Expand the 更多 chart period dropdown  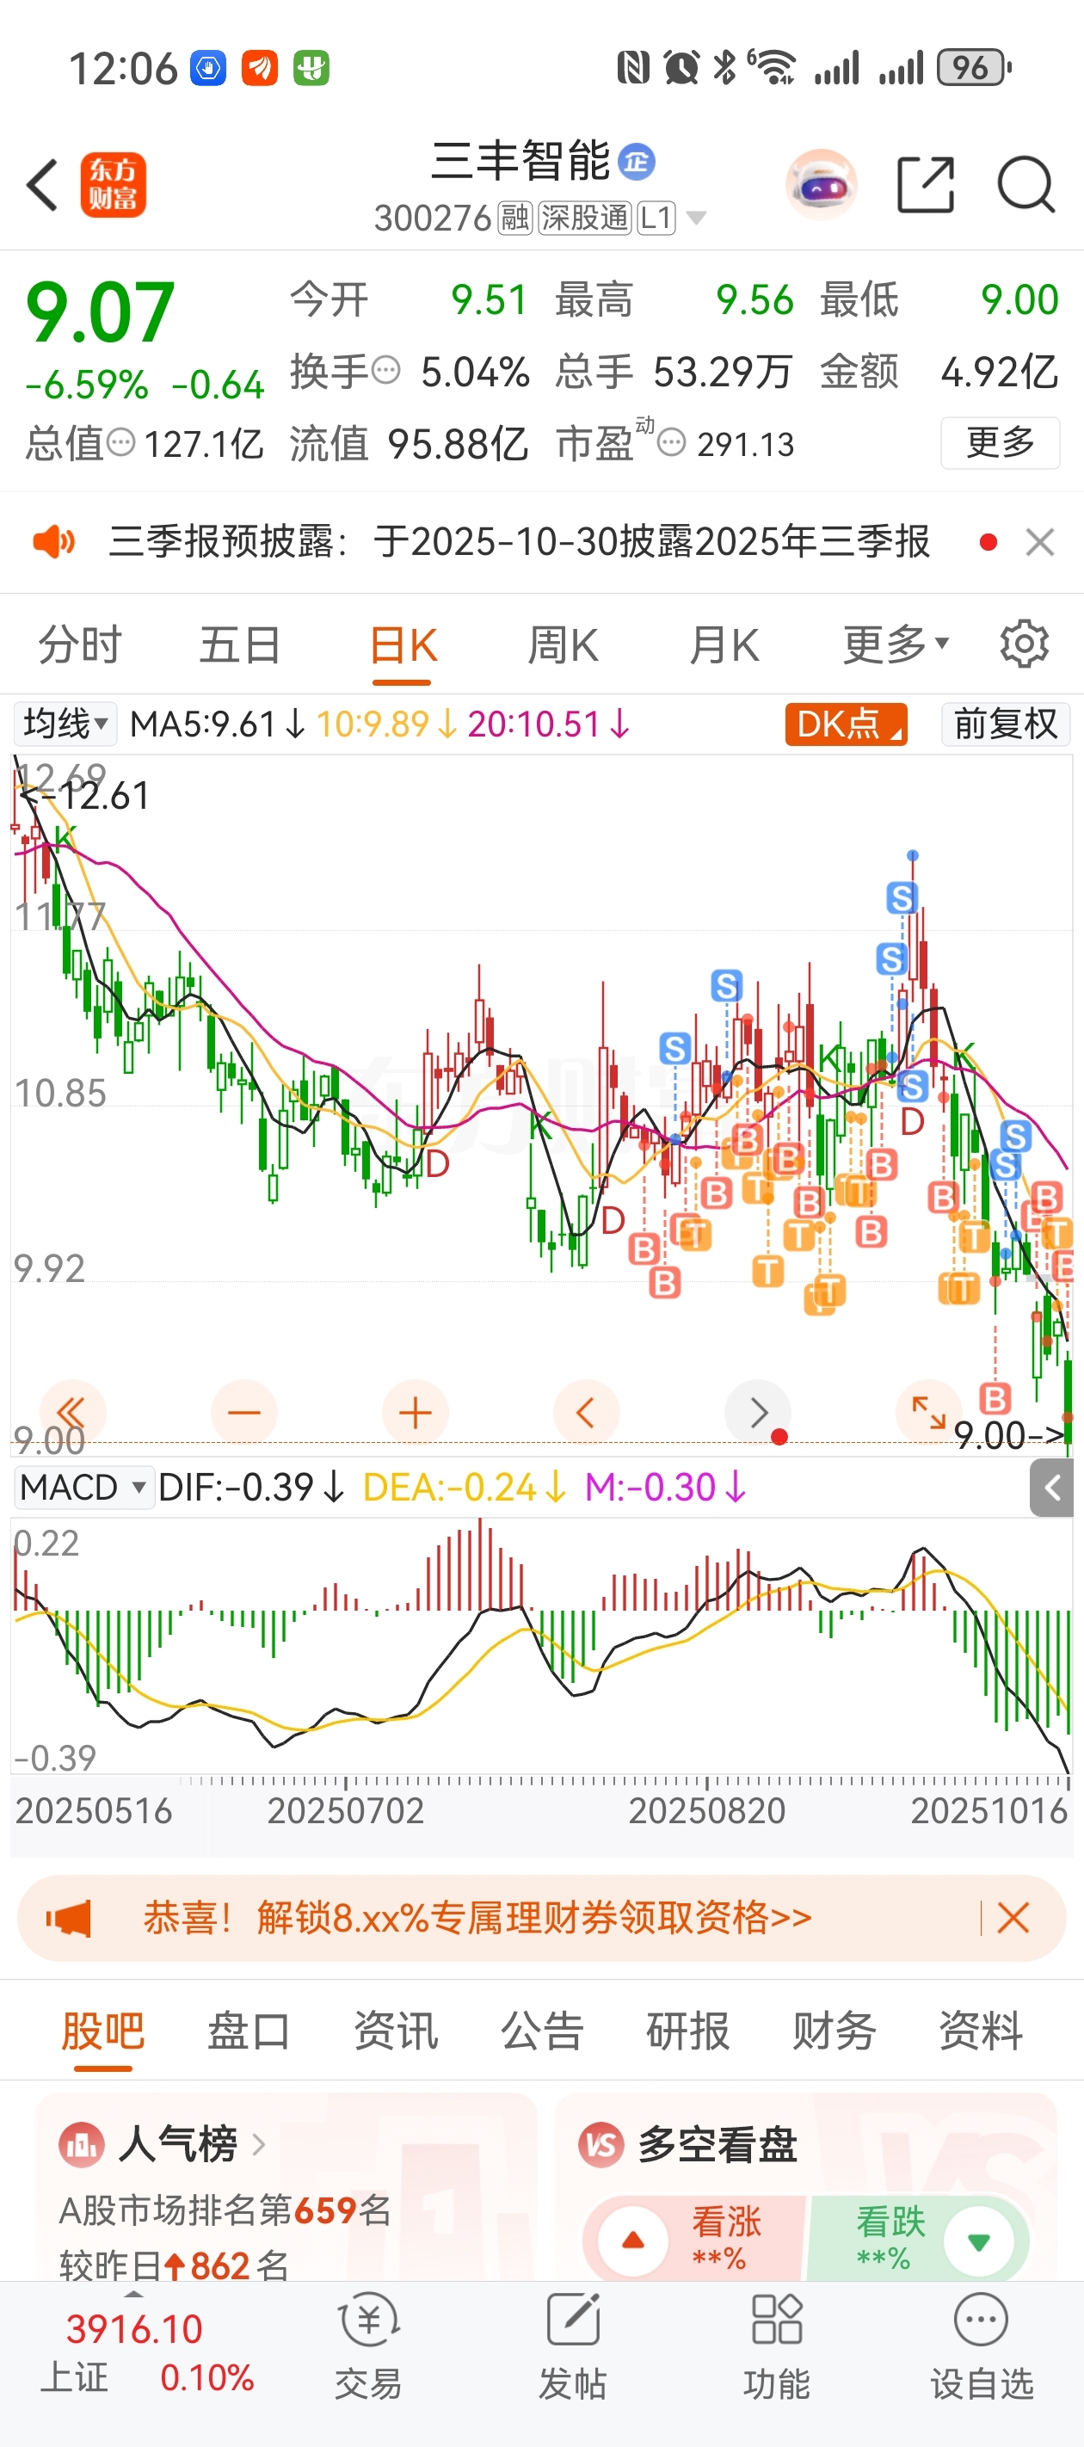(x=896, y=645)
